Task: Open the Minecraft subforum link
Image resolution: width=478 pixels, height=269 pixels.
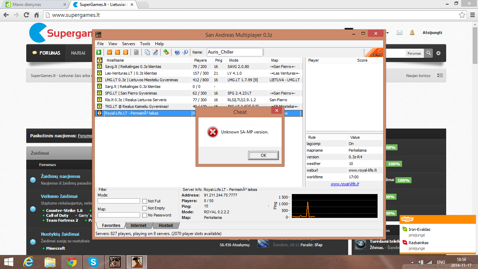Action: pos(56,248)
